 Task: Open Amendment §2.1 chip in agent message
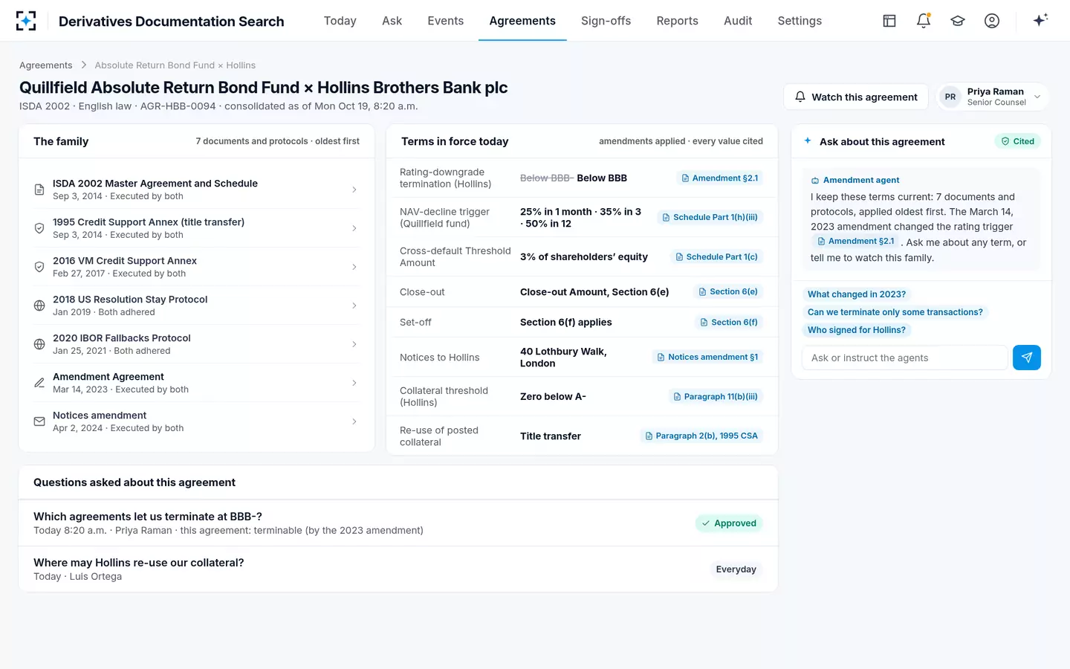(x=855, y=242)
